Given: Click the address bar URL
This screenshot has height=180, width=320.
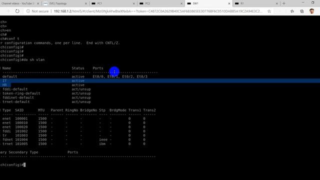Looking at the screenshot, I should (158, 11).
